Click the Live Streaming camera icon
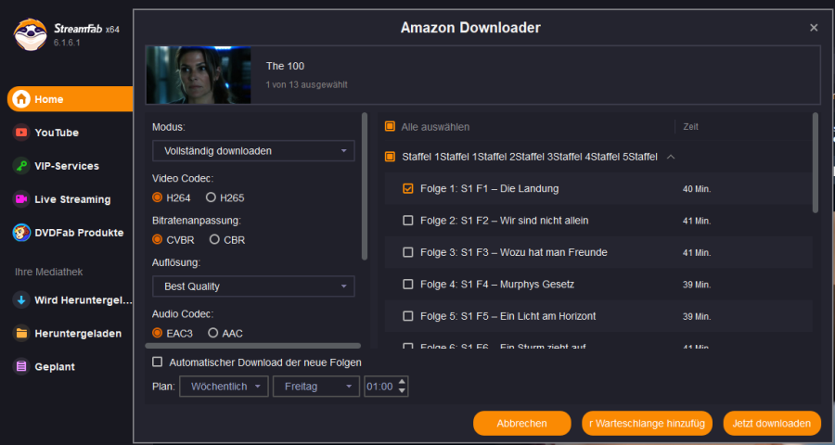835x445 pixels. [21, 199]
